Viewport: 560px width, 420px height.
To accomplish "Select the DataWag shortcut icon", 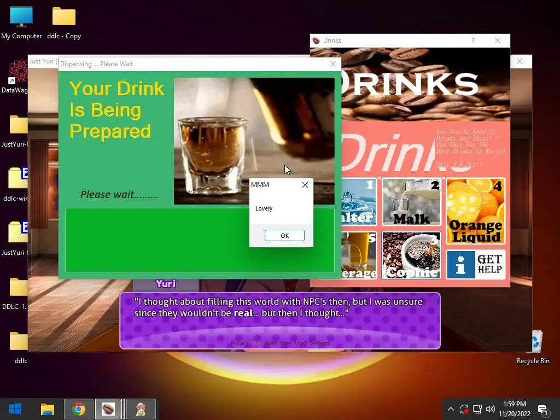I will tap(15, 77).
